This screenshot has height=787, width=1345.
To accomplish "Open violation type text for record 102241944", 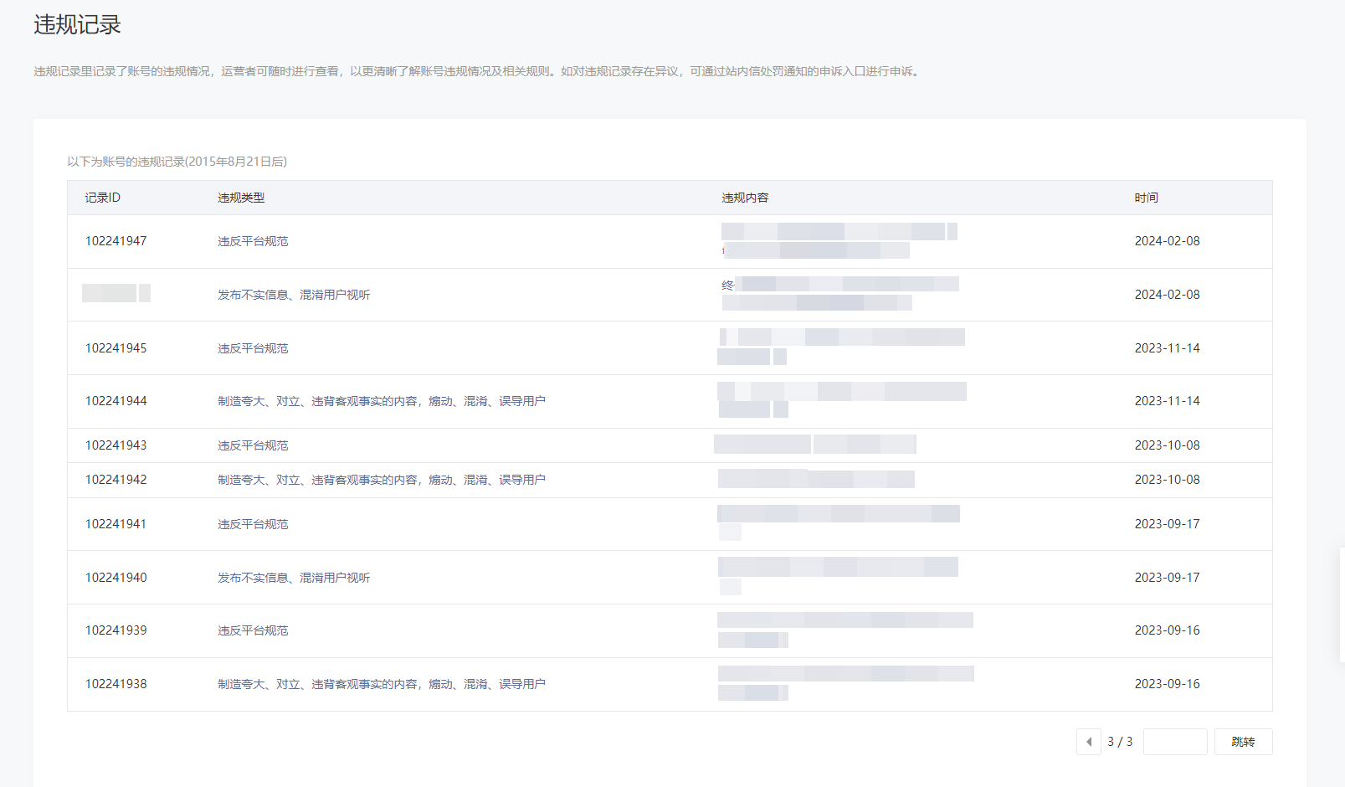I will point(381,401).
